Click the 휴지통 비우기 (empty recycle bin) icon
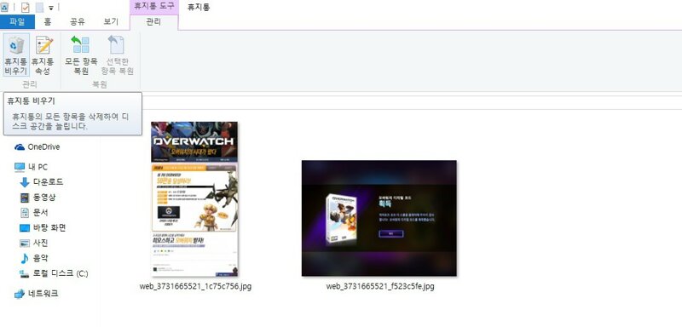 (x=16, y=55)
